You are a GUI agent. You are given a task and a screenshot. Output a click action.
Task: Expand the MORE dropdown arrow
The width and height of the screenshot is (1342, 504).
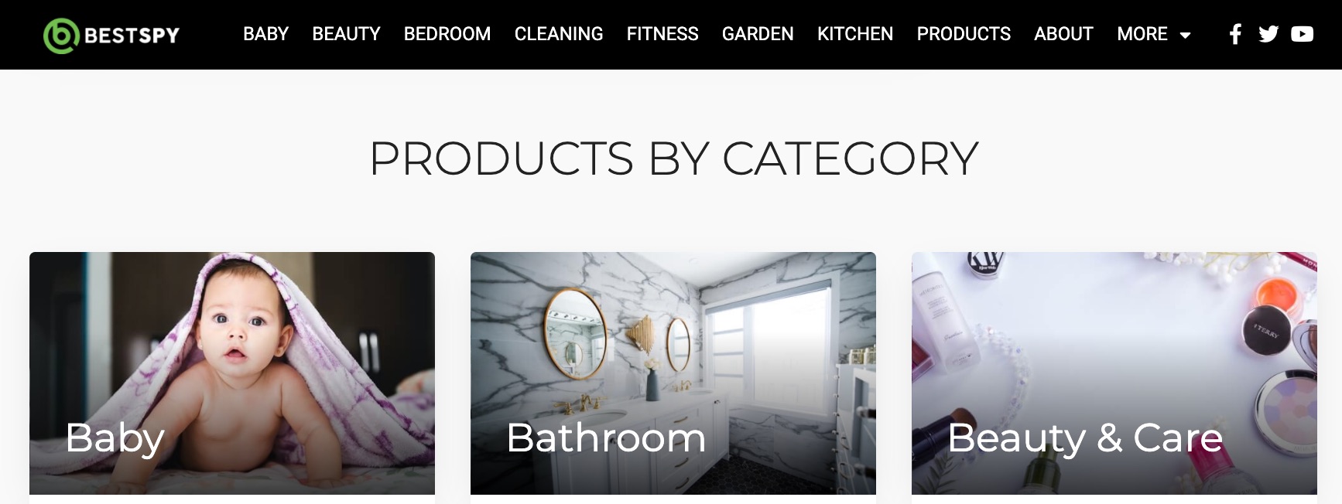click(1185, 36)
